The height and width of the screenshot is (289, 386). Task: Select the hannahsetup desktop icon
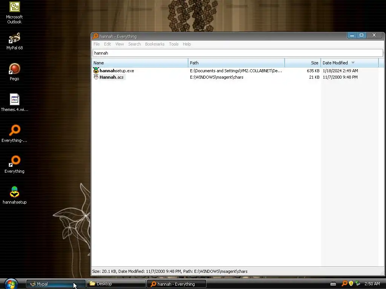pyautogui.click(x=15, y=195)
